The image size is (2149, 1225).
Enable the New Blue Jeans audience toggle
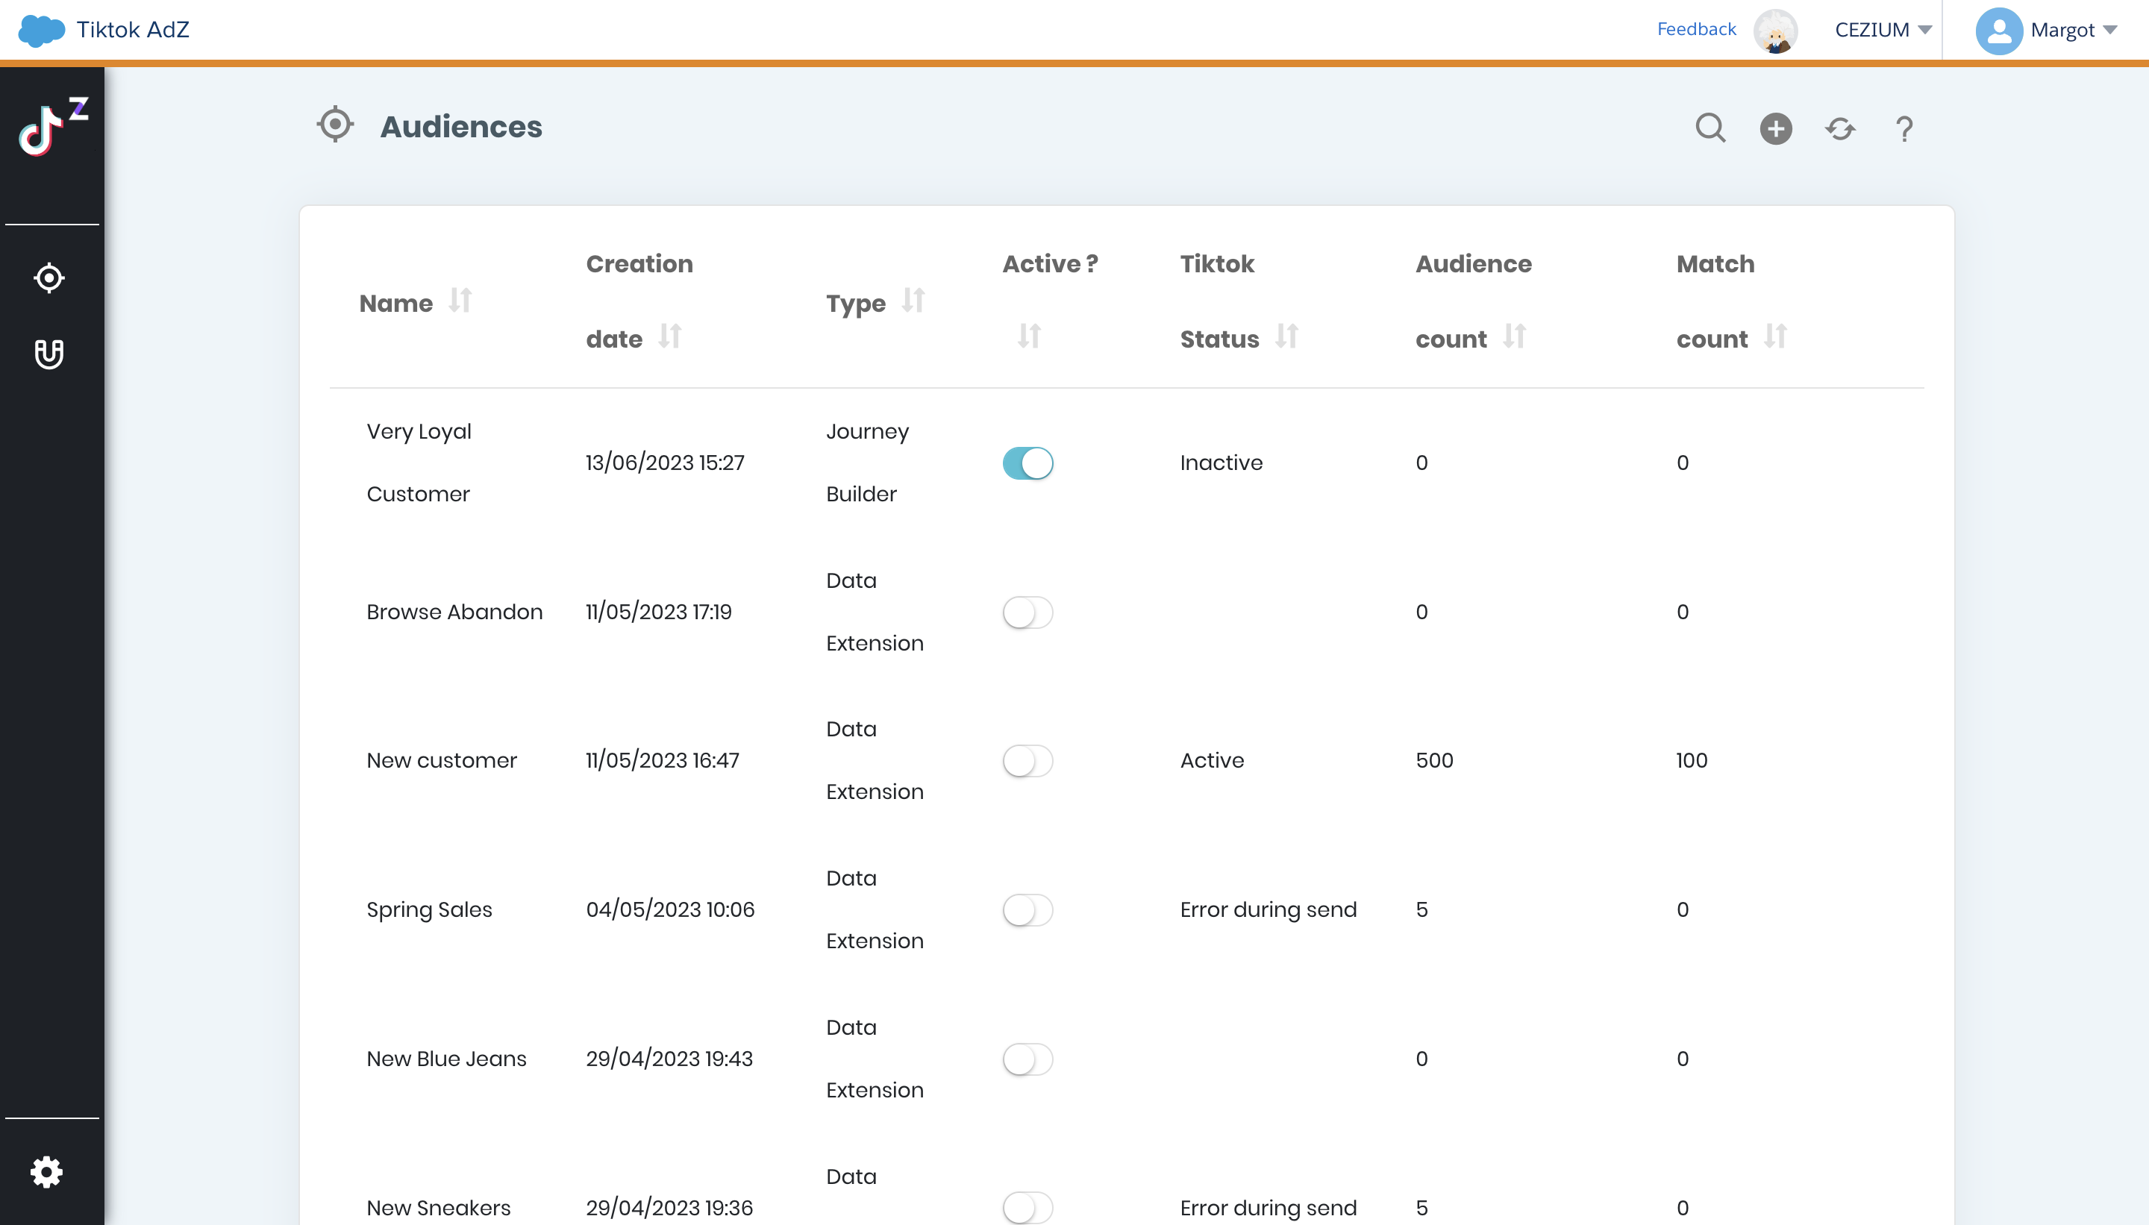pos(1029,1058)
